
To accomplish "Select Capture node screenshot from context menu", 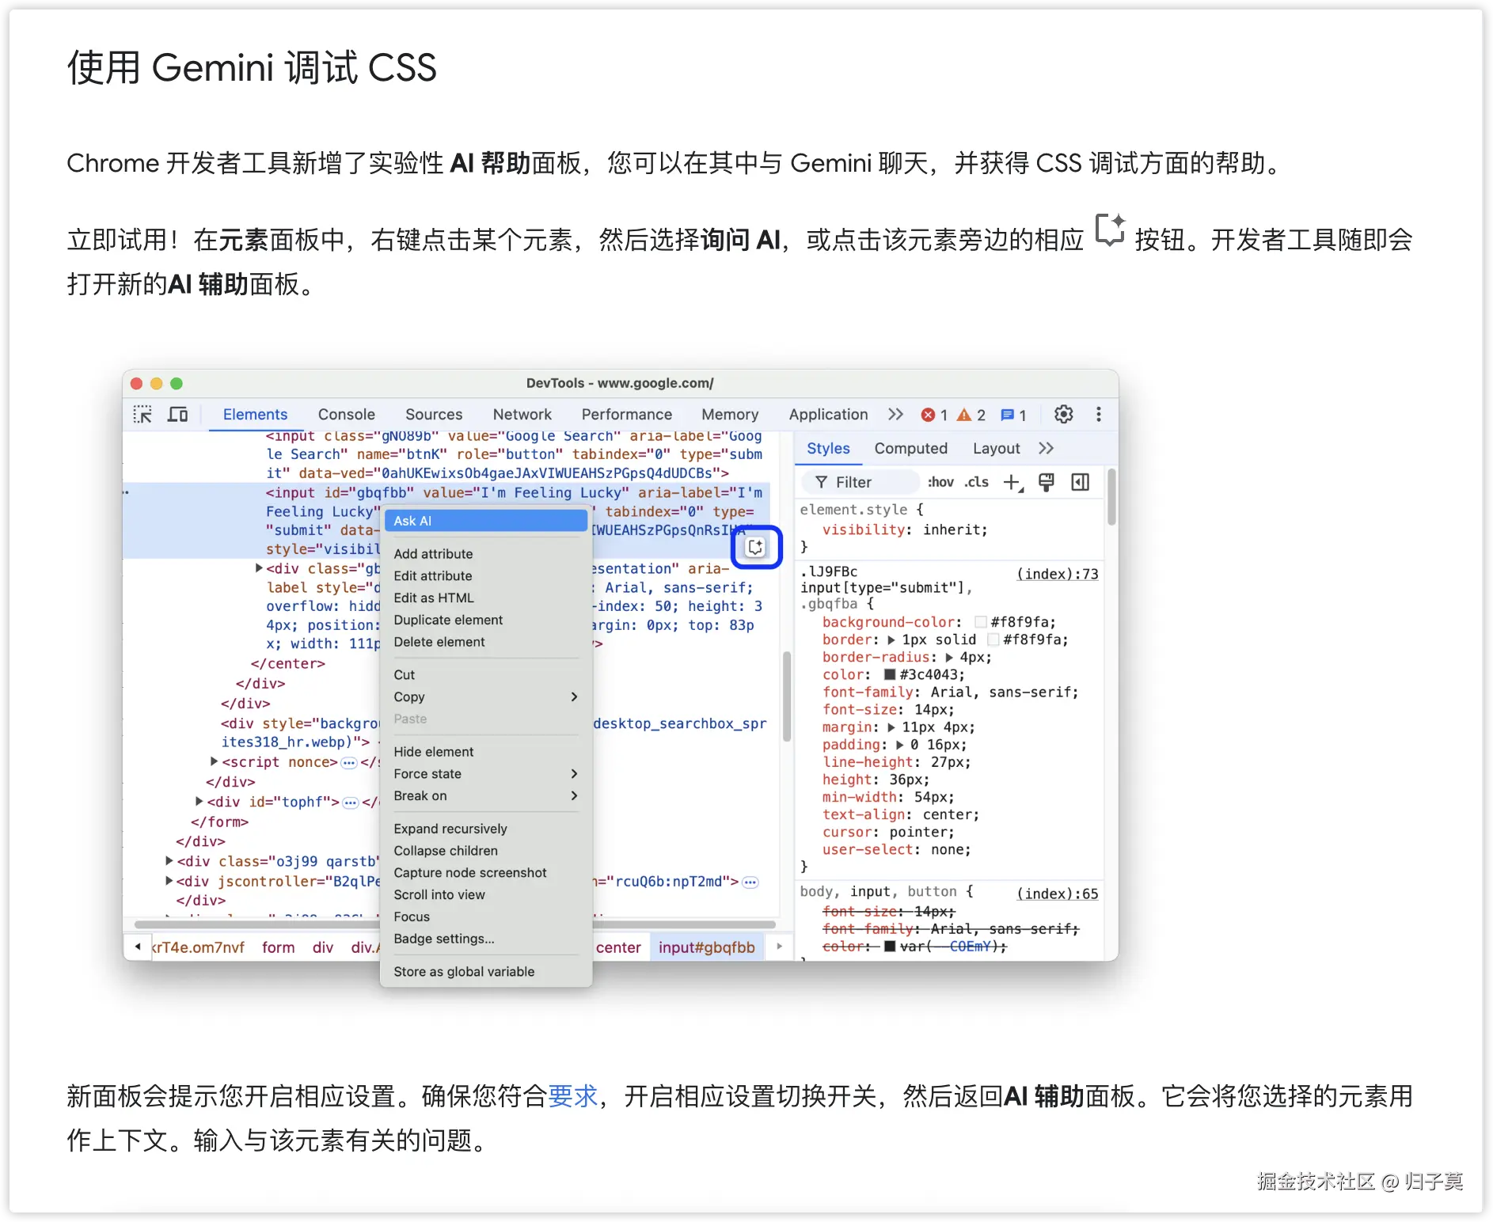I will (469, 872).
